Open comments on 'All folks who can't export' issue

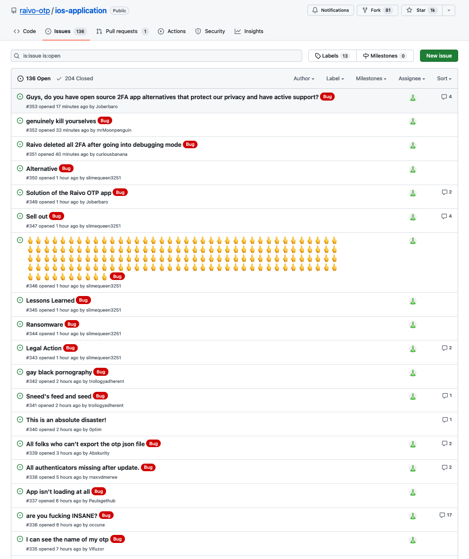[x=446, y=444]
